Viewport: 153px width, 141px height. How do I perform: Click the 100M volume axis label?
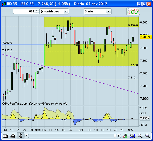tap(144, 108)
